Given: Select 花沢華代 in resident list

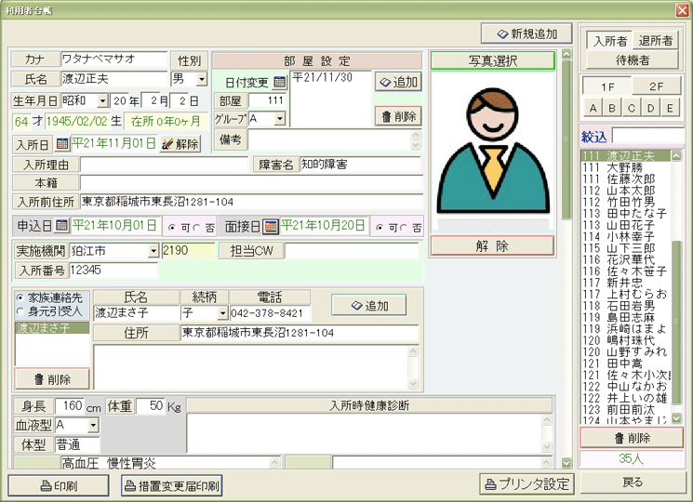Looking at the screenshot, I should (625, 259).
